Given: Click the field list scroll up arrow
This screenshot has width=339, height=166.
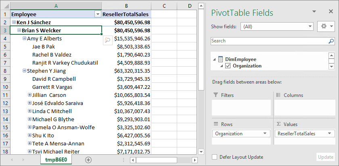Looking at the screenshot, I should (332, 55).
